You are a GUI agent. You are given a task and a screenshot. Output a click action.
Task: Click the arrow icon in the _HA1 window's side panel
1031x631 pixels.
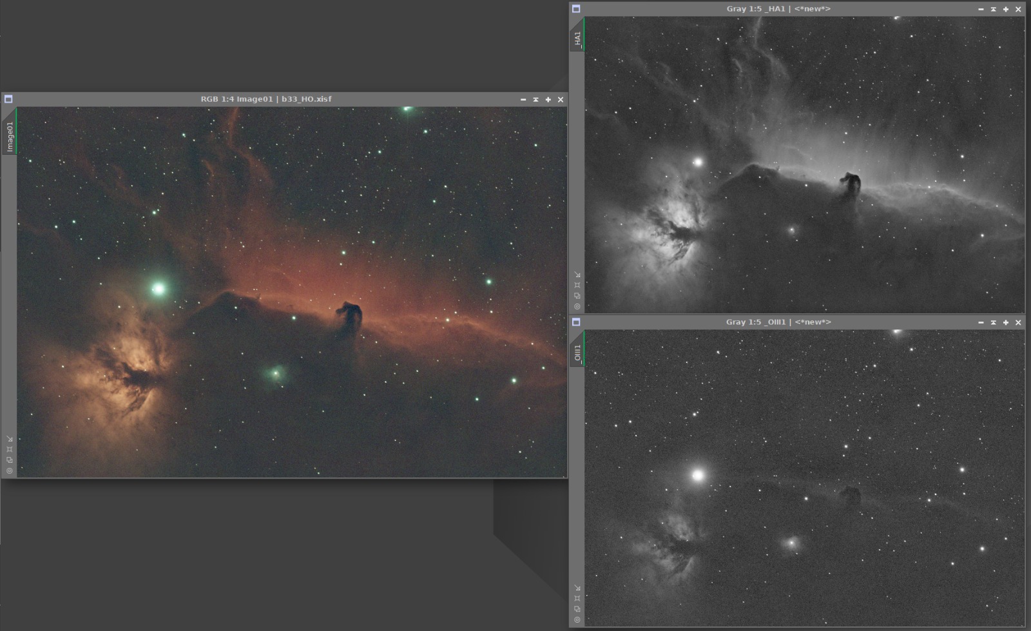pos(577,275)
